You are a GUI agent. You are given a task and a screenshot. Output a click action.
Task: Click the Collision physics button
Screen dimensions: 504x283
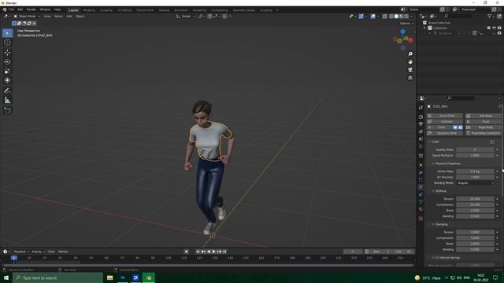click(x=445, y=122)
